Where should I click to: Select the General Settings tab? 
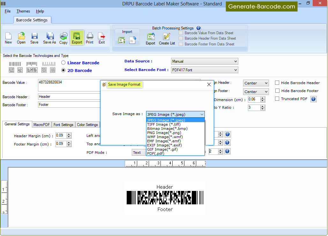17,124
